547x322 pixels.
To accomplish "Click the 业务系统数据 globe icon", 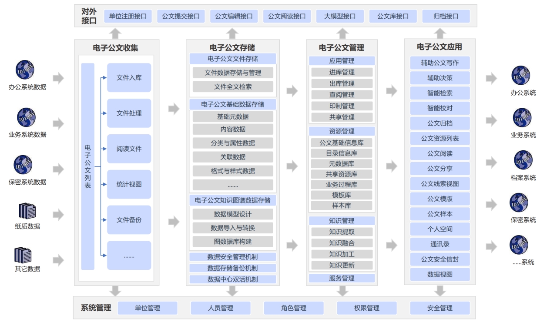I will pyautogui.click(x=26, y=117).
